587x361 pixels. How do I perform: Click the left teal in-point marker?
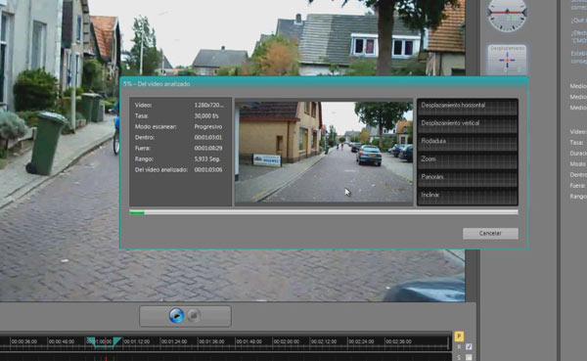pos(91,340)
